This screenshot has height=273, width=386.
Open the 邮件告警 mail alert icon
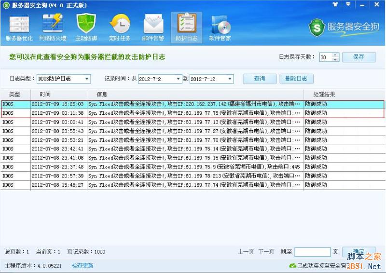pos(153,27)
